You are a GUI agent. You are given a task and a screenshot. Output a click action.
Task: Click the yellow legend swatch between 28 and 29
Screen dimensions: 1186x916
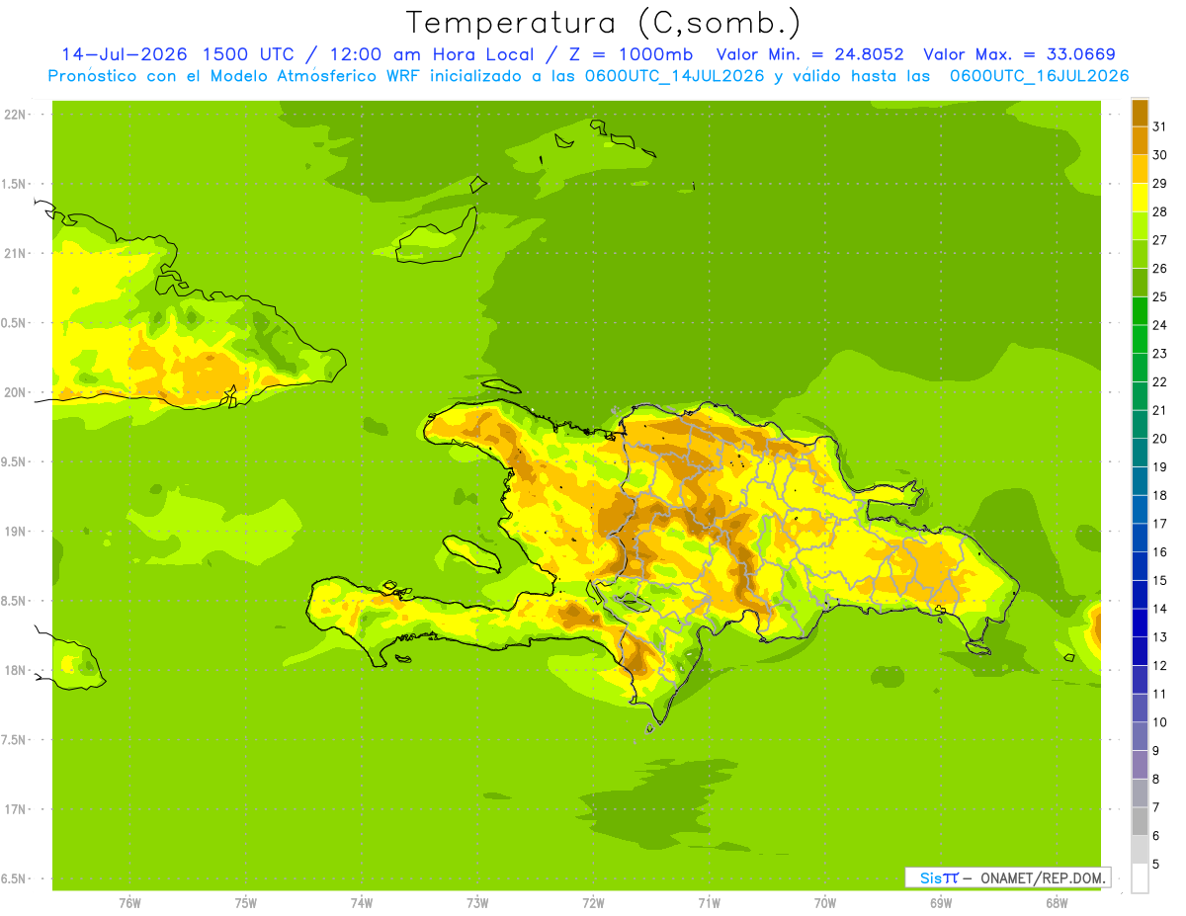[1140, 198]
